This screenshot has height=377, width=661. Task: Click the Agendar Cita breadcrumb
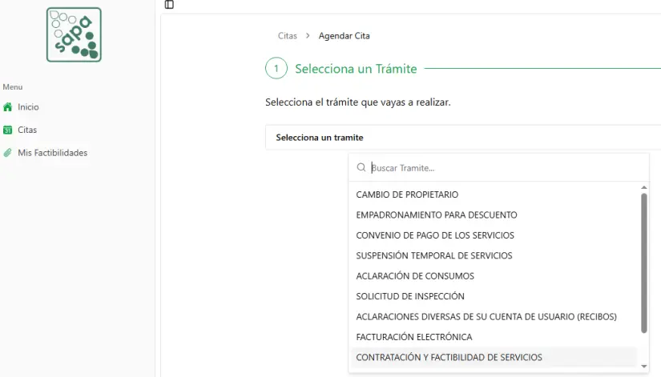pos(344,36)
